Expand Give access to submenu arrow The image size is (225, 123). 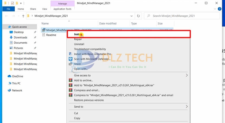coord(187,75)
